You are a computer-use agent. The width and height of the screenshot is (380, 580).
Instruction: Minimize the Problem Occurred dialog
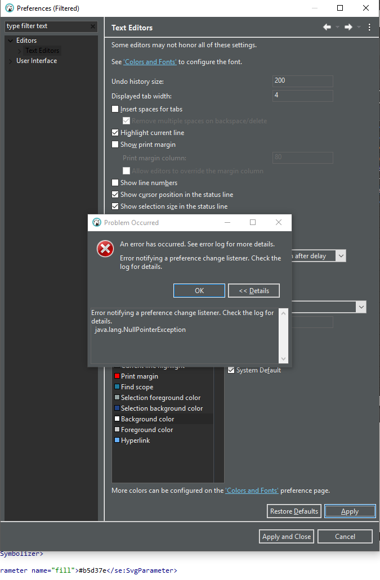point(227,222)
